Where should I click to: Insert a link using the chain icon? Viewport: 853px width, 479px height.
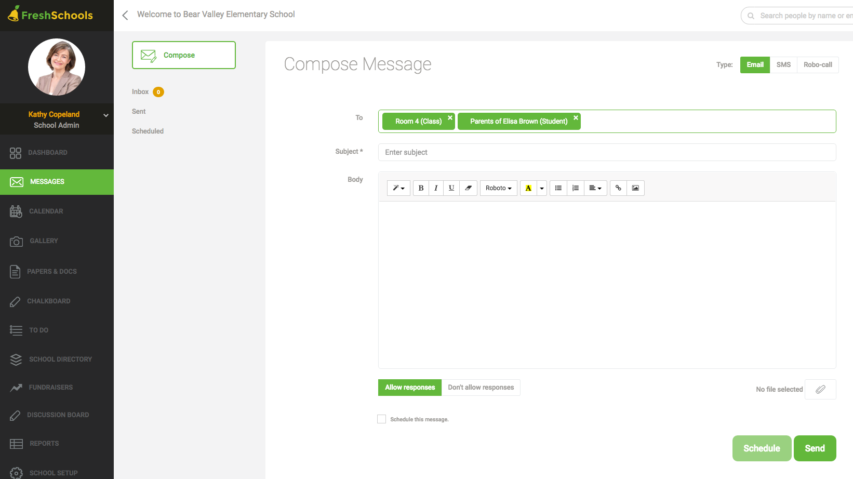[x=618, y=188]
